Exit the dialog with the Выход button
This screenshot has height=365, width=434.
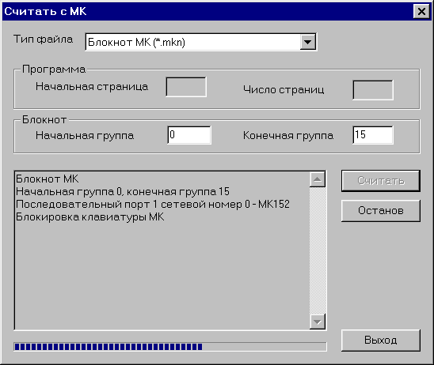(381, 341)
